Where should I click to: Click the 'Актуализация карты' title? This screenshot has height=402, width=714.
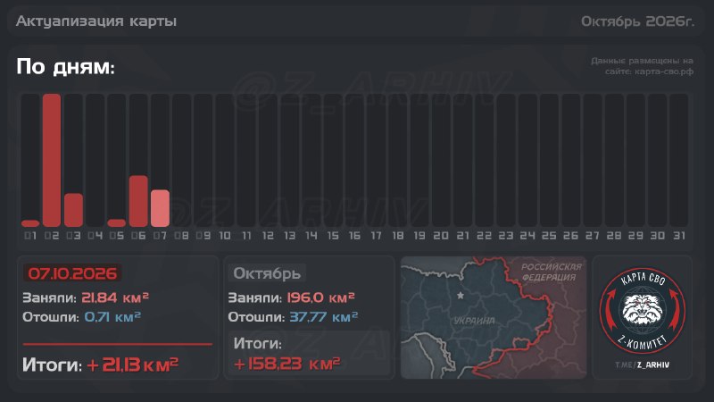coord(96,21)
